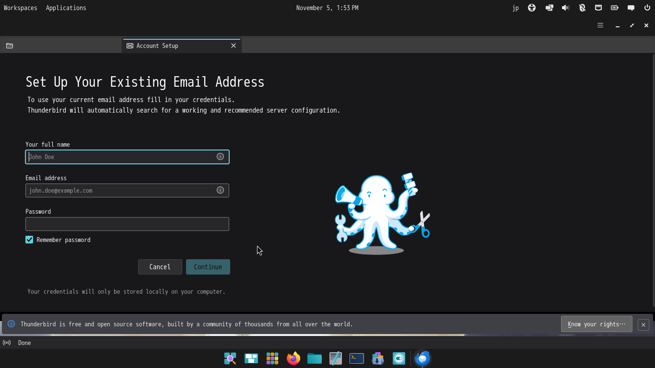Switch the jp keyboard layout indicator
655x368 pixels.
pyautogui.click(x=515, y=8)
